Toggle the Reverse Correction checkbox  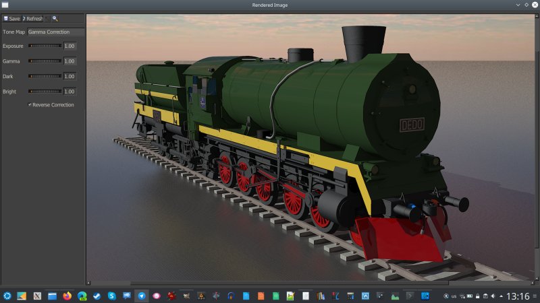click(x=30, y=105)
